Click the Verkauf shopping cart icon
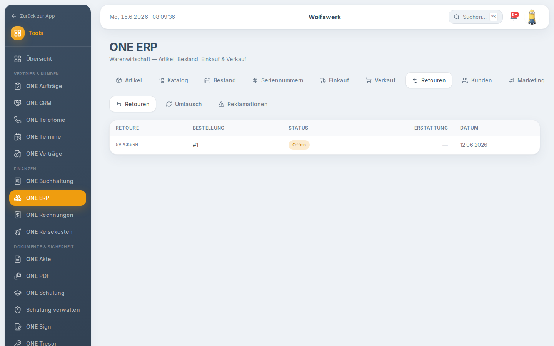The height and width of the screenshot is (346, 554). pos(369,80)
